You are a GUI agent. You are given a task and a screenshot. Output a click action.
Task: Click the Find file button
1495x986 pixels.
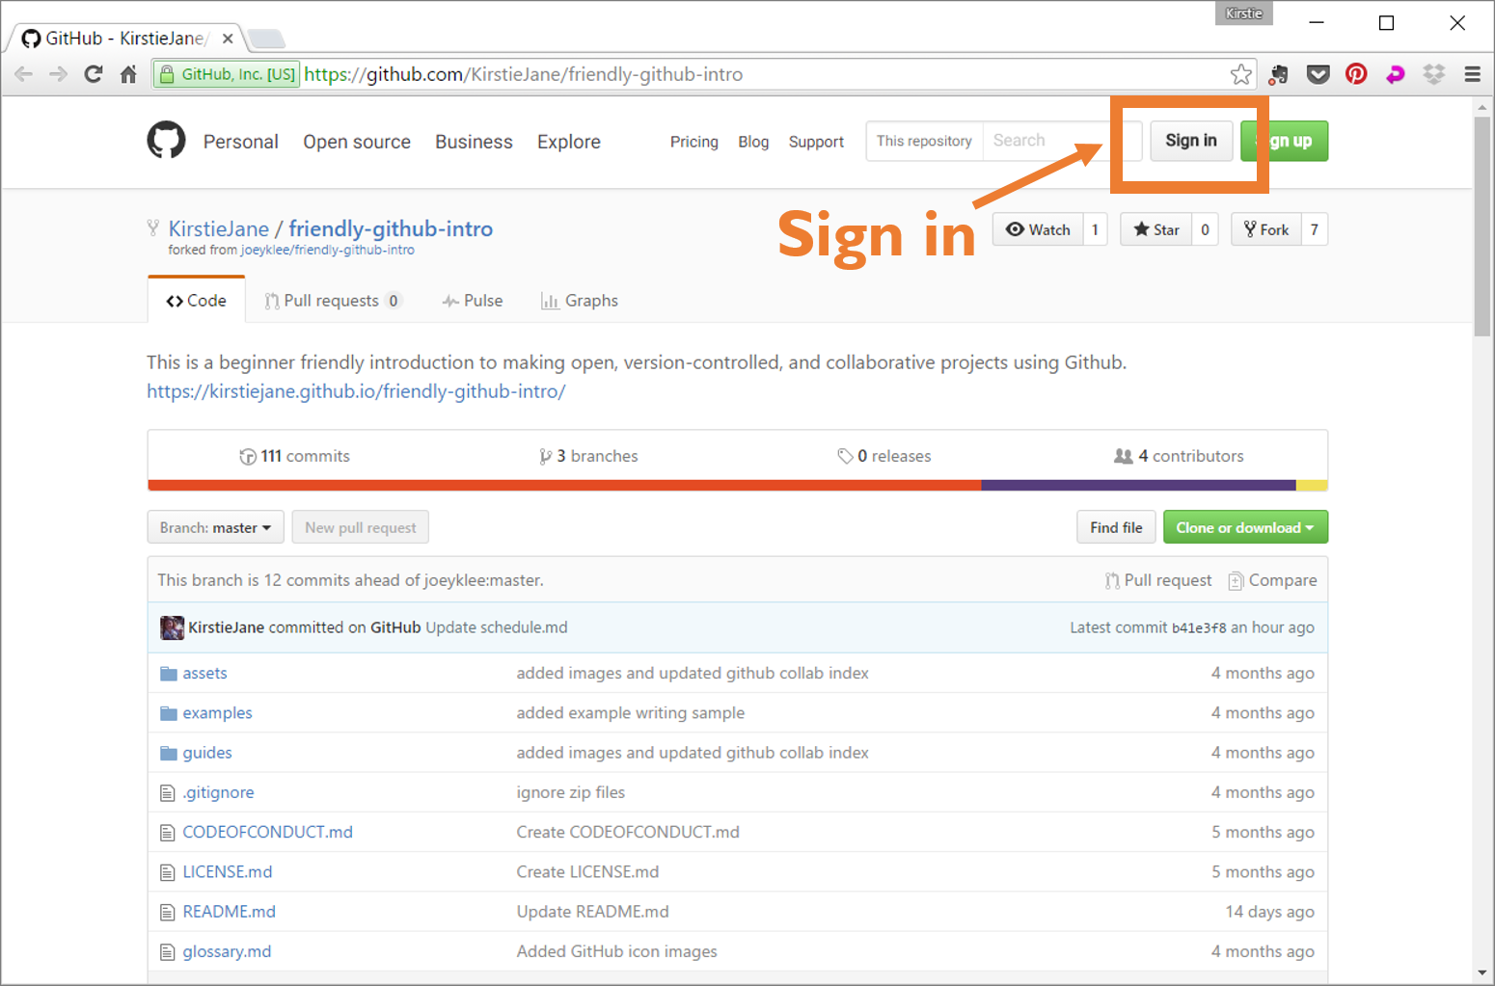click(x=1116, y=527)
